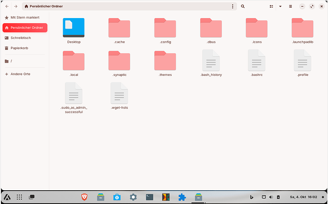
Task: Minimize the file manager window
Action: pos(302,7)
